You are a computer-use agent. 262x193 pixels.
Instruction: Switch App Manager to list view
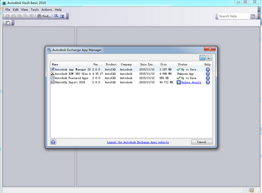tap(202, 58)
